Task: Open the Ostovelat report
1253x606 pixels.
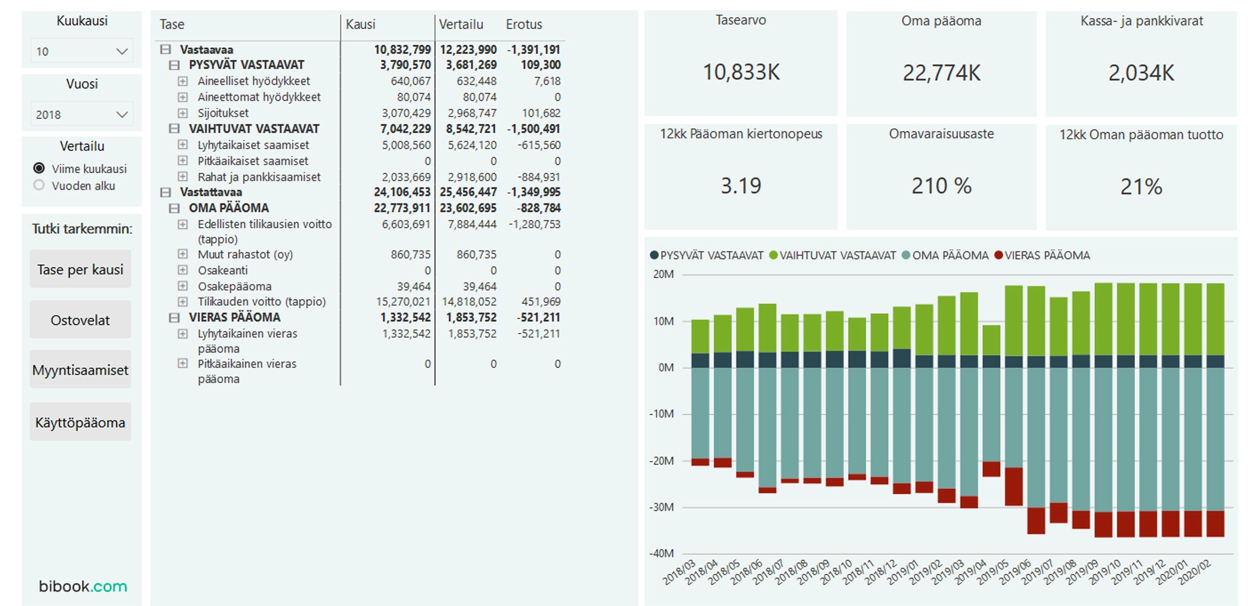Action: coord(80,319)
